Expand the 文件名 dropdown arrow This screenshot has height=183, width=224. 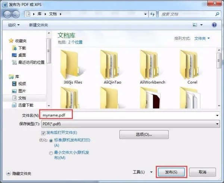[217, 115]
